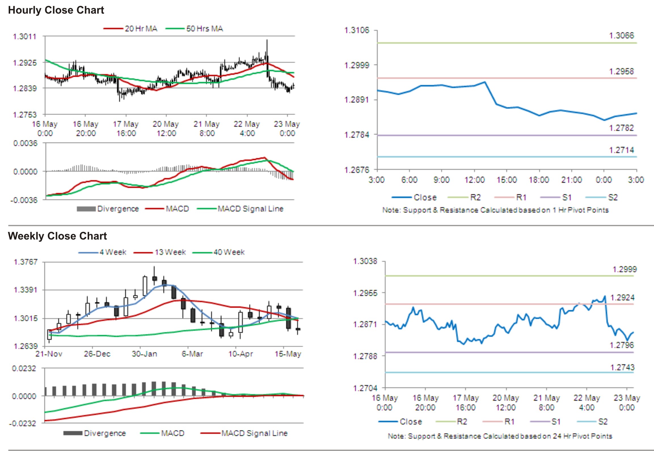
Task: Click the "1.2743" S2 value label
Action: click(622, 367)
